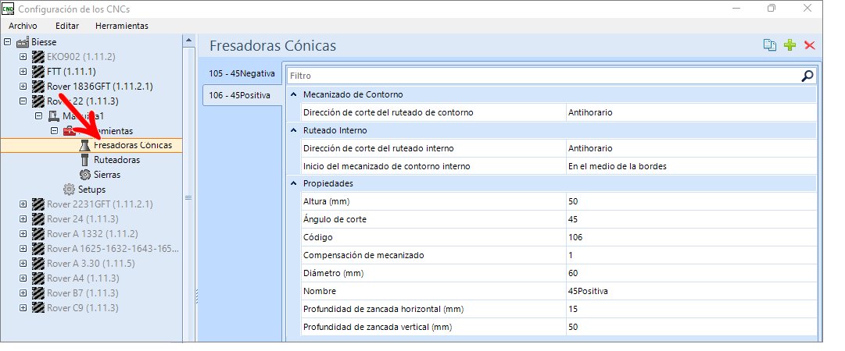Screen dimensions: 845x351
Task: Click the Ruteadoras tool icon
Action: [x=84, y=160]
